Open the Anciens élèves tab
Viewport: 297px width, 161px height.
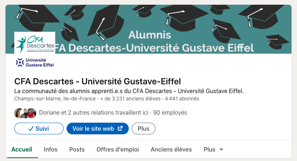pos(171,149)
